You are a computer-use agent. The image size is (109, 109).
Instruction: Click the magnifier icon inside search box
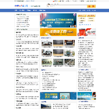tap(48, 6)
